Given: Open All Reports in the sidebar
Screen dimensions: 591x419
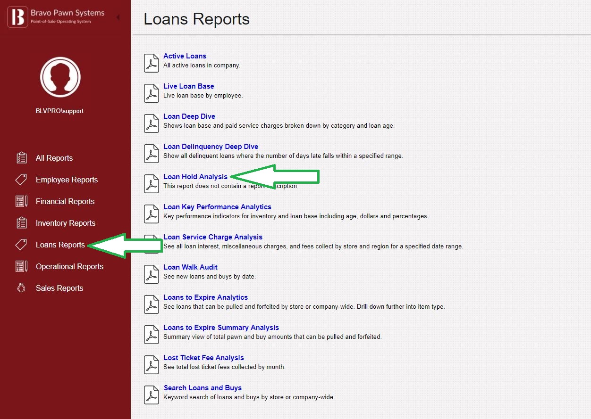Looking at the screenshot, I should 54,158.
